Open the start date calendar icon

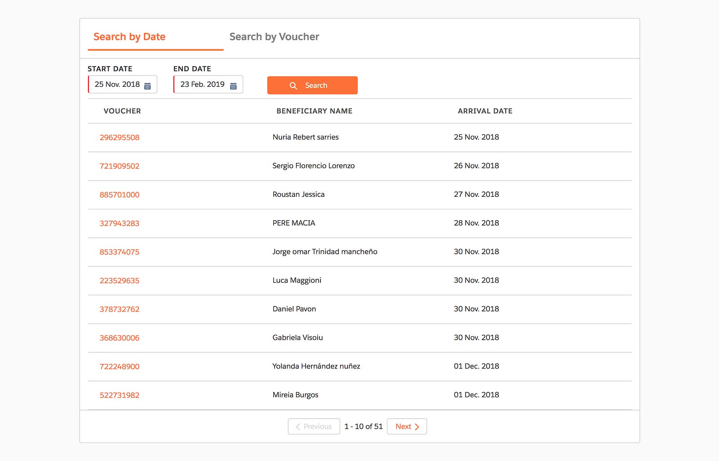click(147, 86)
